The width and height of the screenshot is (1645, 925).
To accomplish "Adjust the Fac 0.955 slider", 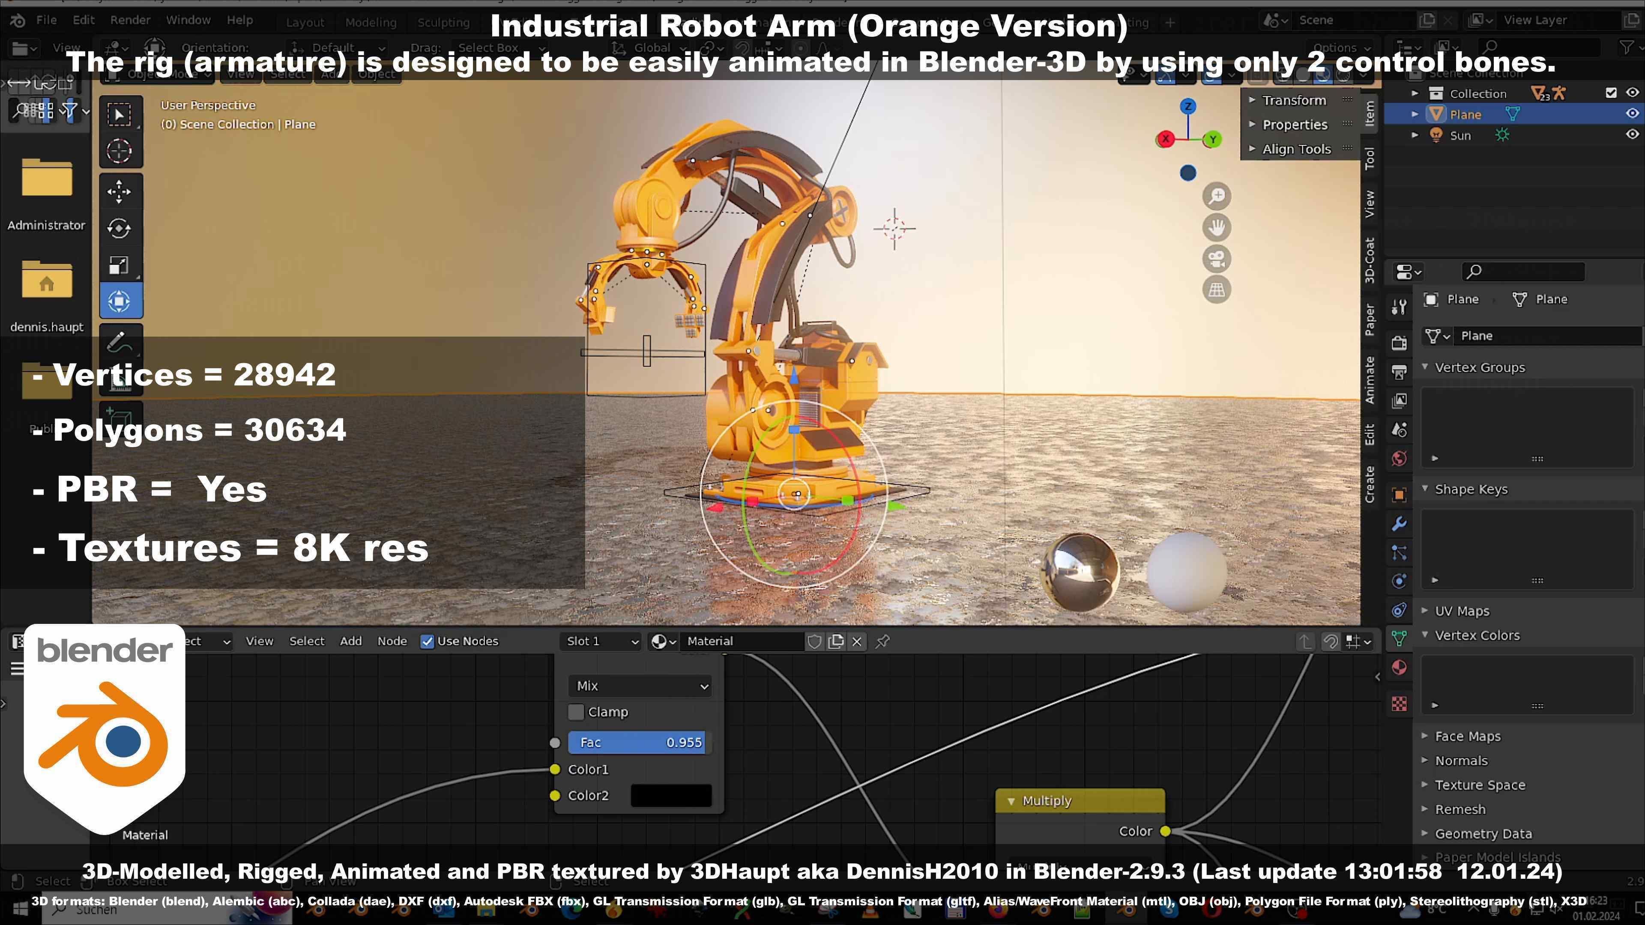I will pyautogui.click(x=640, y=743).
